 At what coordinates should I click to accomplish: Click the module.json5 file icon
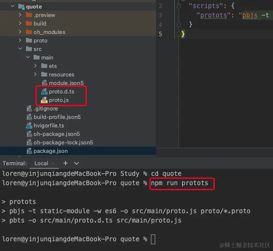45,83
